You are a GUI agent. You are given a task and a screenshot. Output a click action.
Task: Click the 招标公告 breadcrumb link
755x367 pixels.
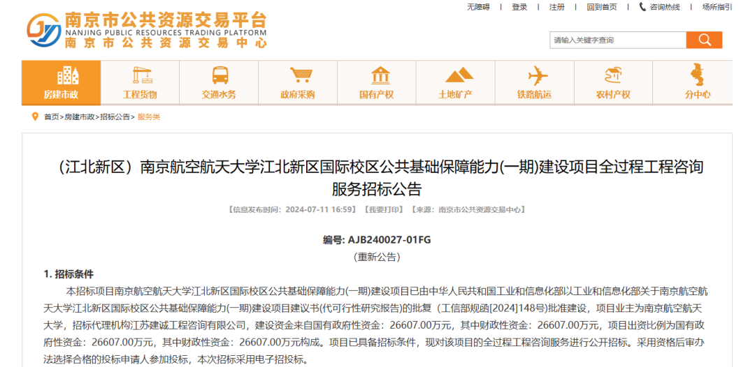[x=115, y=117]
